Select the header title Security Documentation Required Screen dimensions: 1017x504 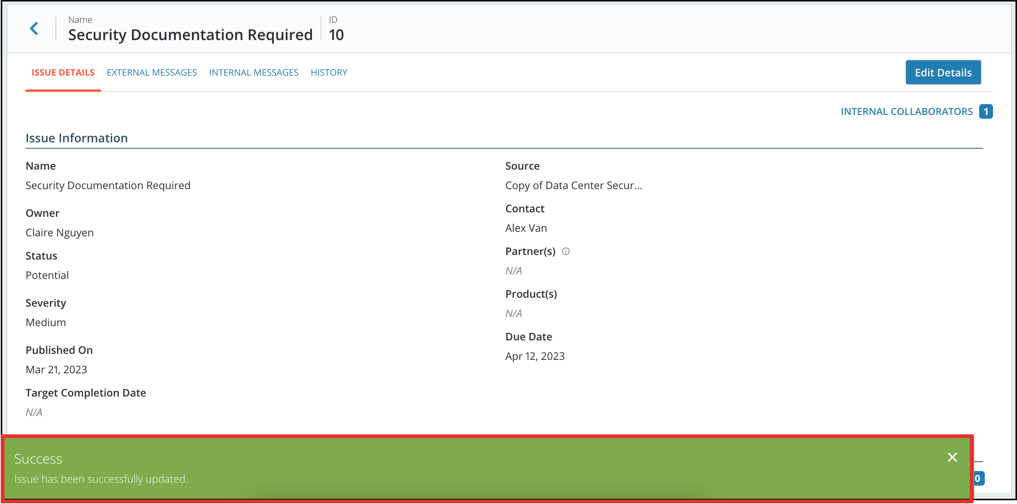pos(190,35)
